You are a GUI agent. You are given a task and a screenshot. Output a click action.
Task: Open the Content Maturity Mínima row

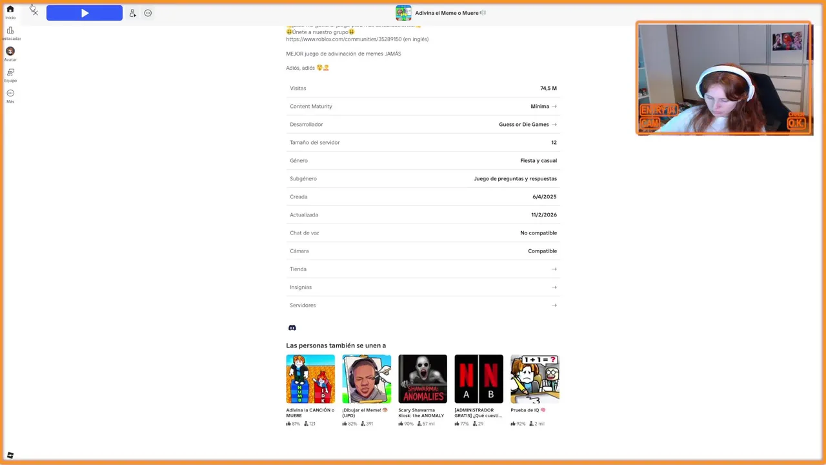[x=423, y=106]
